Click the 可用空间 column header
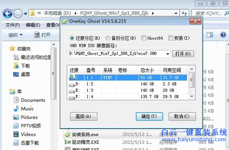 174,70
